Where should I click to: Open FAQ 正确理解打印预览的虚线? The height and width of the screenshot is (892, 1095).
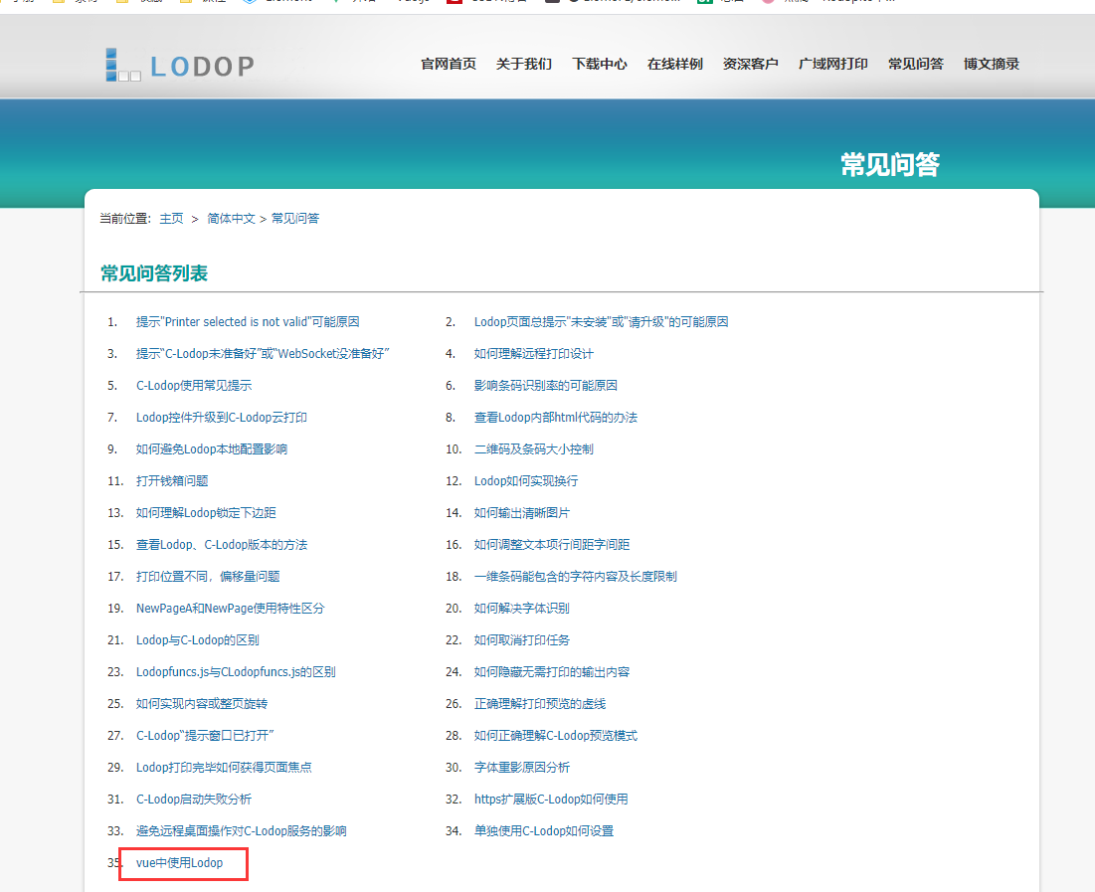(540, 703)
